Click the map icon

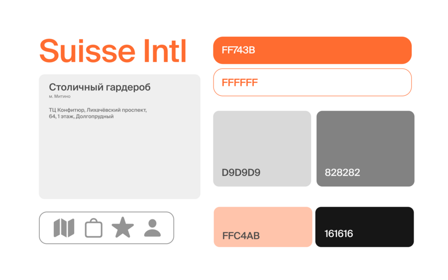64,228
